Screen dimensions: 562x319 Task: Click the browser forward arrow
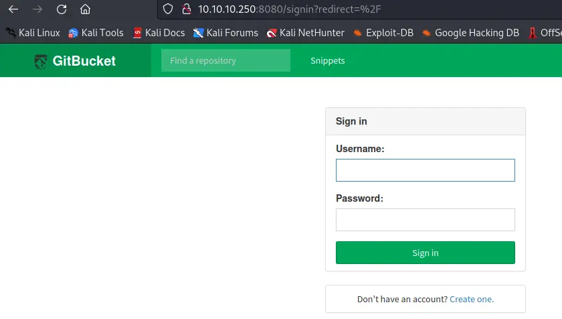(37, 9)
